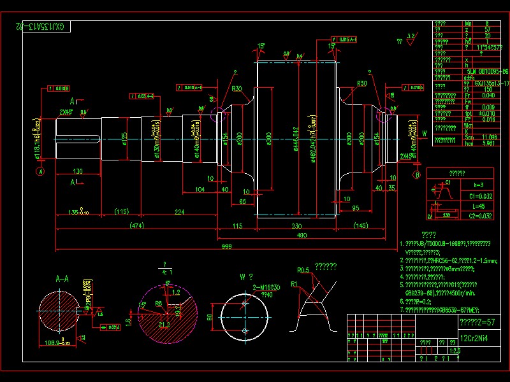Select the 12Cr2Ni4 material text
The height and width of the screenshot is (382, 510).
(x=474, y=338)
